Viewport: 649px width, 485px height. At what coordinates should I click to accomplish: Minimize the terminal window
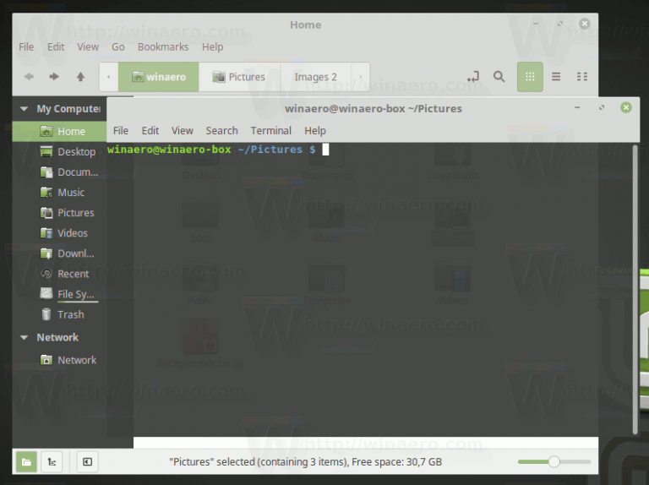577,107
